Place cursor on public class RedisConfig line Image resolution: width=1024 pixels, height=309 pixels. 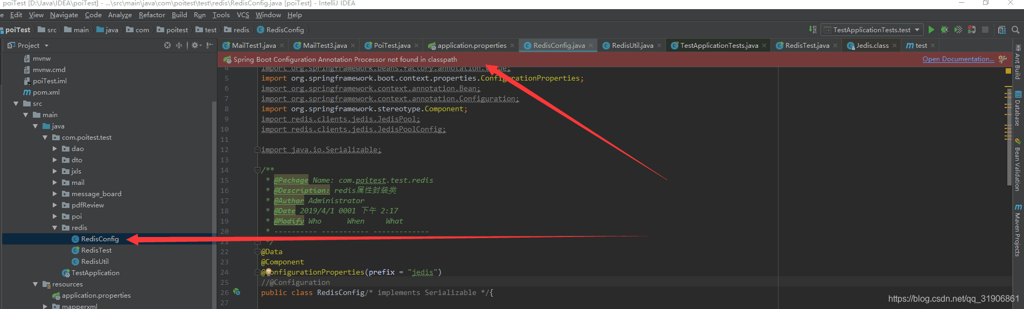click(377, 292)
